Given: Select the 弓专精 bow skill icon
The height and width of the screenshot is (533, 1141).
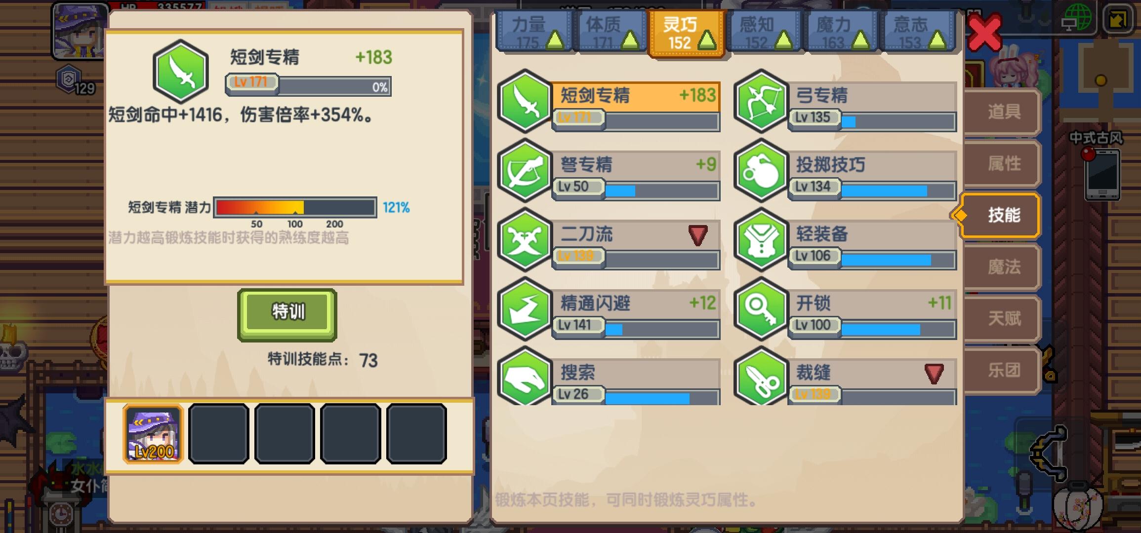Looking at the screenshot, I should (x=761, y=102).
